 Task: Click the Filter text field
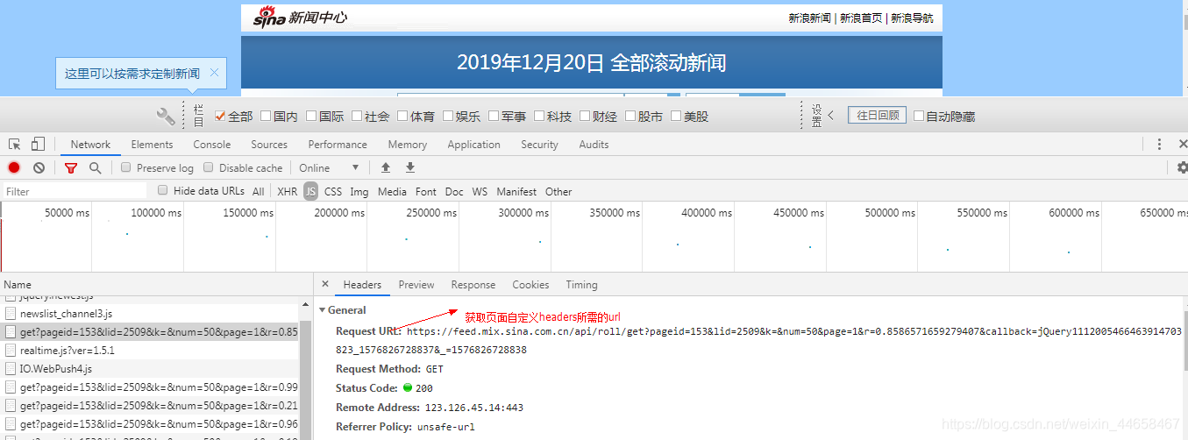[75, 191]
